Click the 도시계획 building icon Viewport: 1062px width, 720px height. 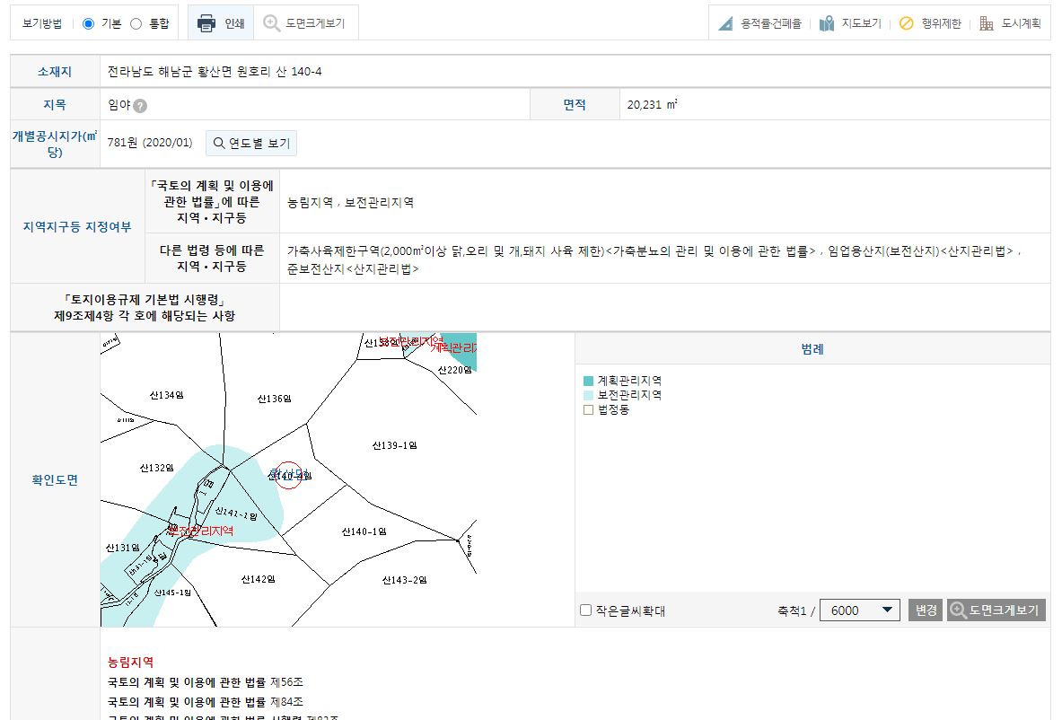tap(986, 23)
